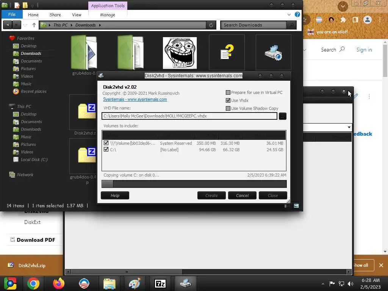Click the Explorer forward arrow
388x291 pixels.
(16, 25)
